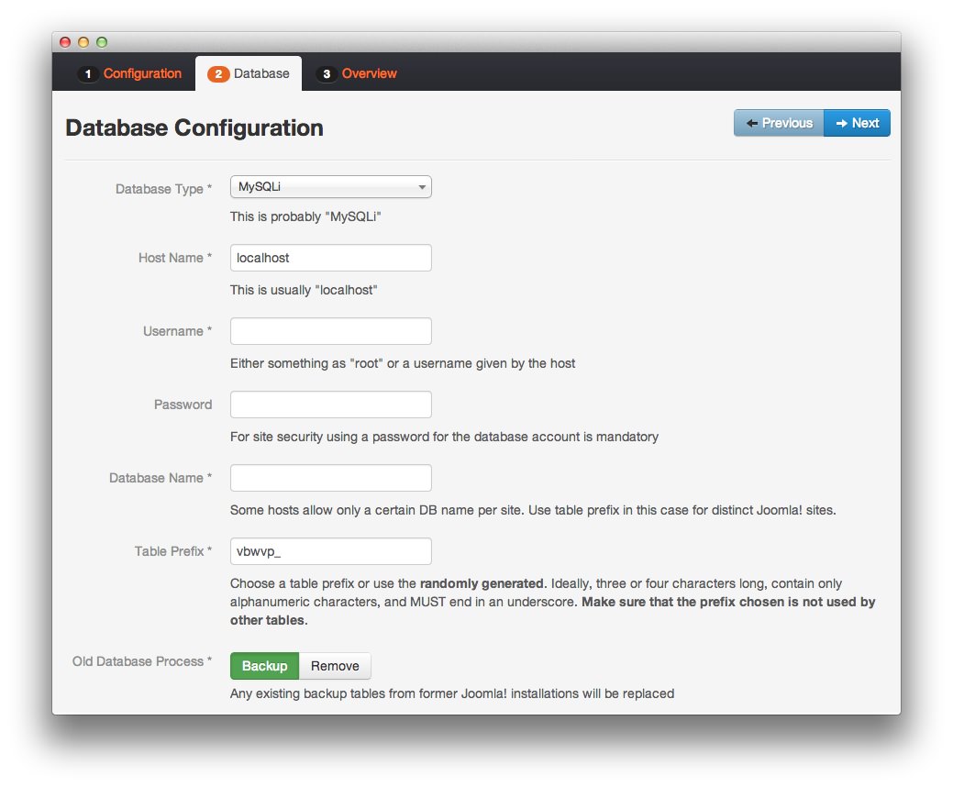This screenshot has width=953, height=787.
Task: Click the Next button
Action: coord(856,122)
